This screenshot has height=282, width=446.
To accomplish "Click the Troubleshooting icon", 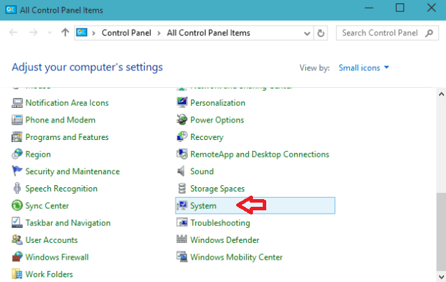I will 182,223.
